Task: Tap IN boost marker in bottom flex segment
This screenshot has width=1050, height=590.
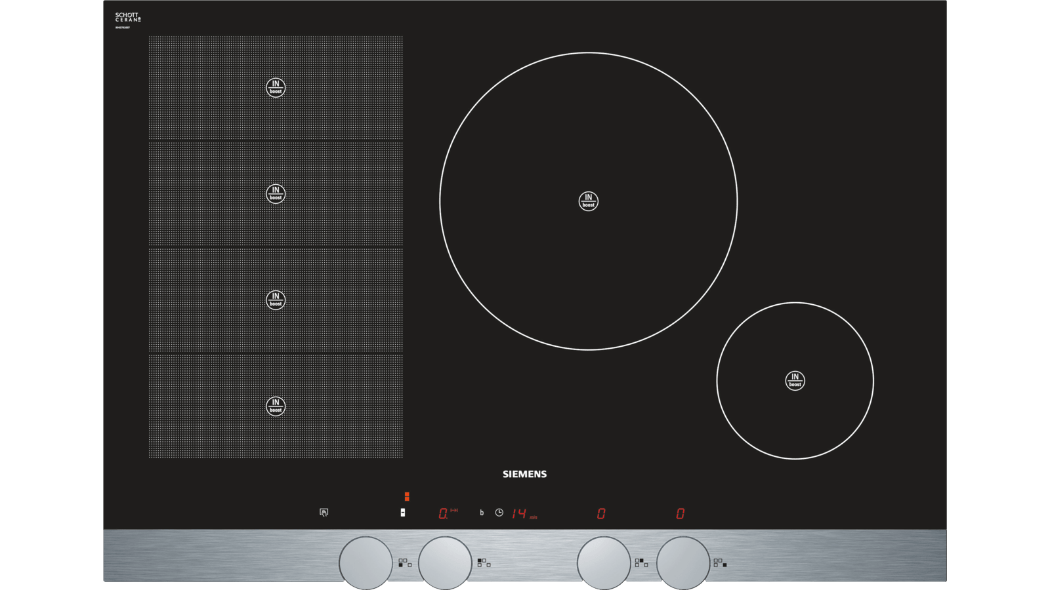Action: [x=276, y=406]
